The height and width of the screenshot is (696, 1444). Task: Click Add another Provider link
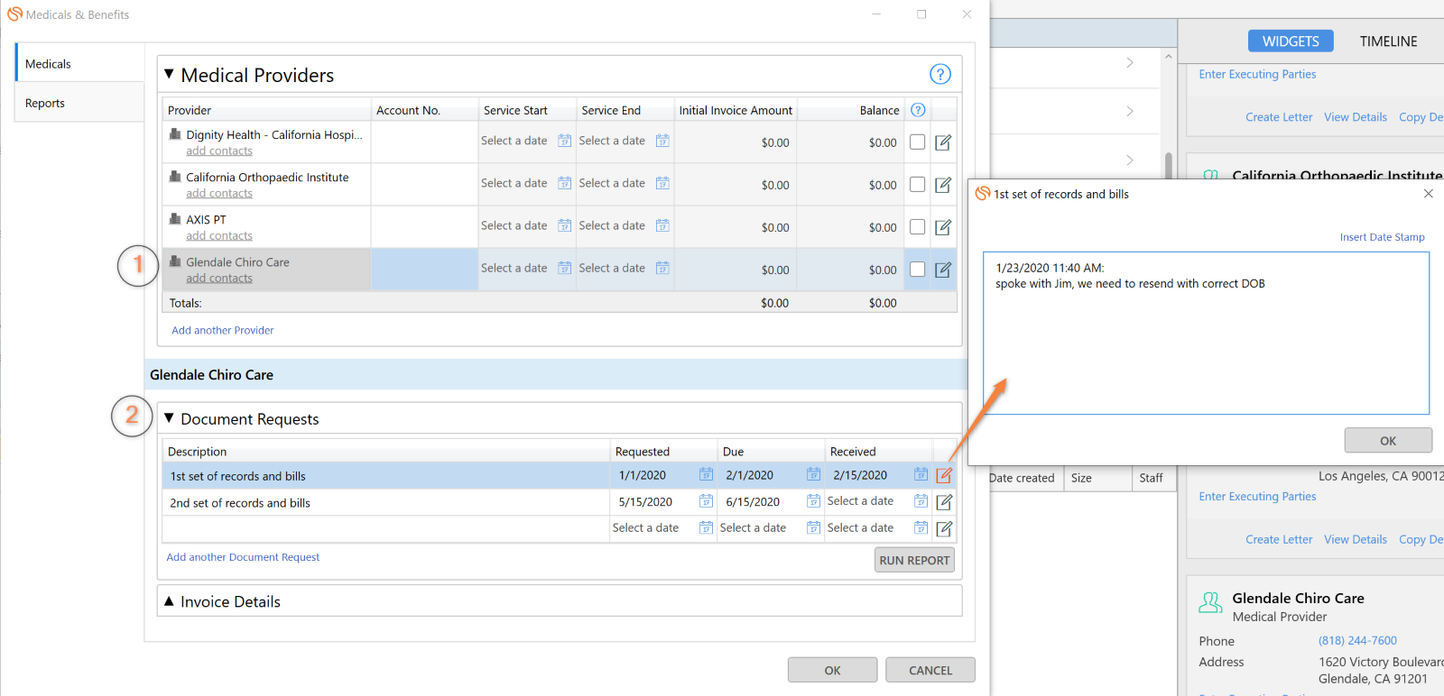[x=223, y=330]
